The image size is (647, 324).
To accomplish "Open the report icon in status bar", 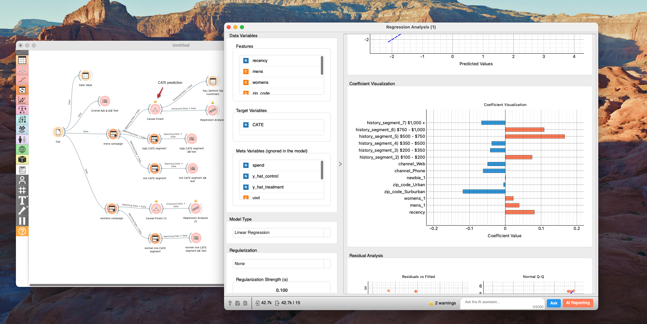I will point(245,303).
